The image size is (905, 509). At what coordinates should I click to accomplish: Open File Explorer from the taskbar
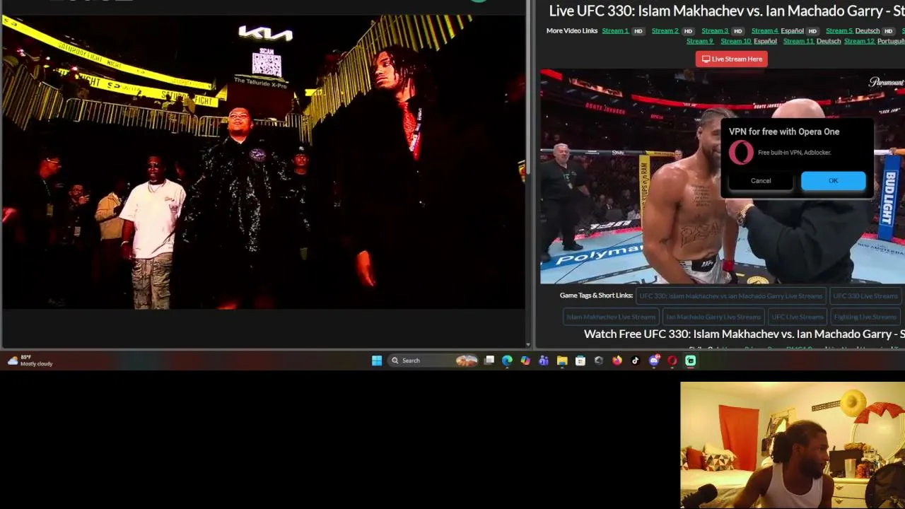[x=562, y=361]
